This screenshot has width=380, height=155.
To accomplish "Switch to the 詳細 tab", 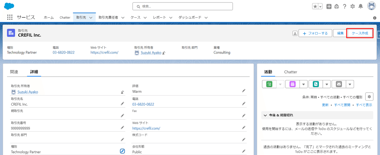I will click(34, 72).
